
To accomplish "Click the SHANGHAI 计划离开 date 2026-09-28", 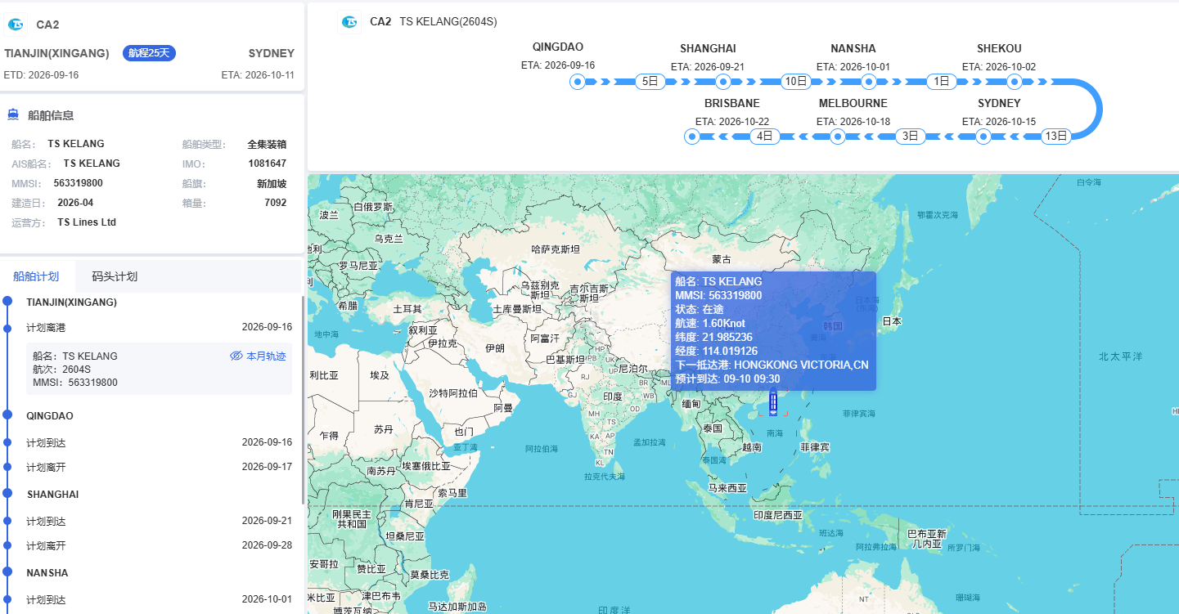I will point(267,545).
